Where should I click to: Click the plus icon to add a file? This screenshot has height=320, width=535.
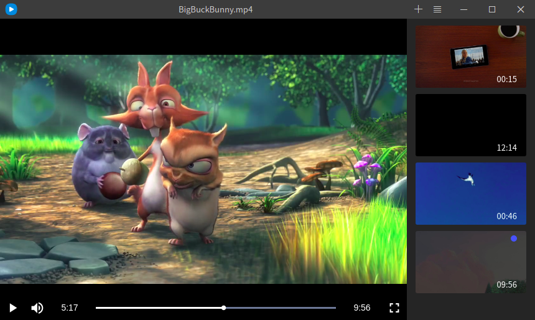(x=418, y=9)
